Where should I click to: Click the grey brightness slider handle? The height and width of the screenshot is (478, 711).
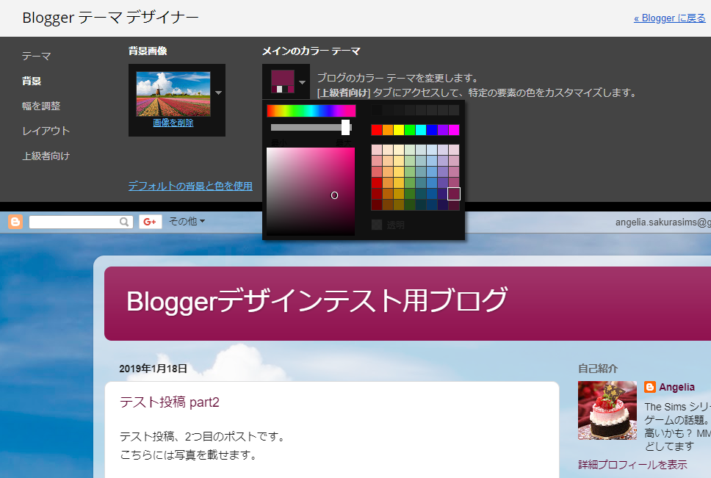(345, 127)
